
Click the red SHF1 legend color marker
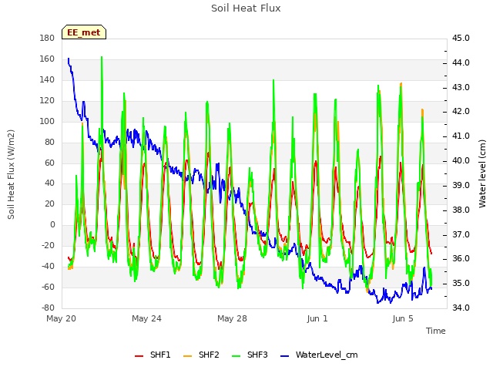pyautogui.click(x=139, y=356)
